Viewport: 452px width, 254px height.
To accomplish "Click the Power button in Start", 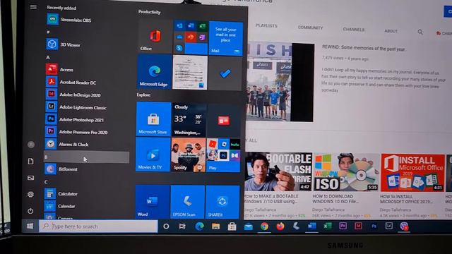I will (30, 211).
